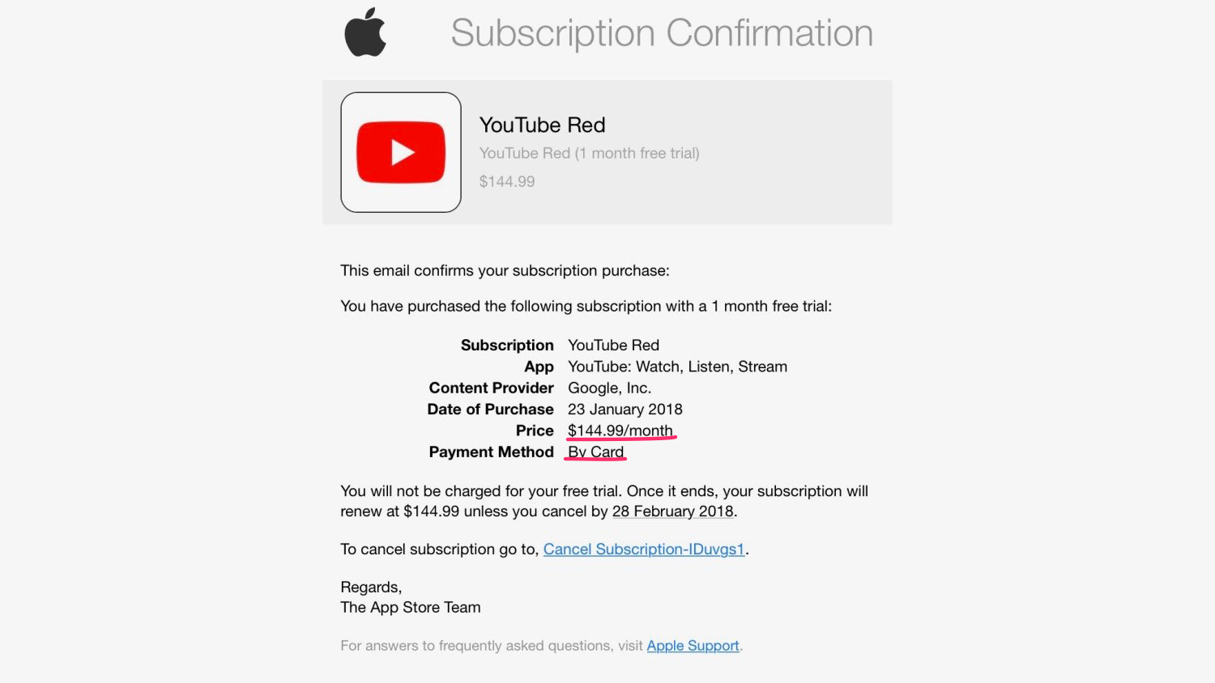Viewport: 1215px width, 683px height.
Task: Click the Payment Method label
Action: click(x=491, y=452)
